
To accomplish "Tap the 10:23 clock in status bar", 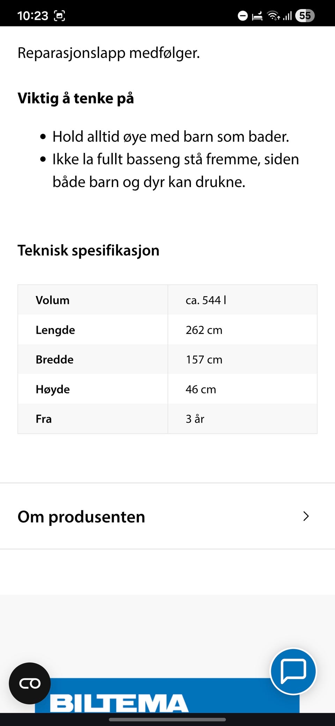I will 32,16.
